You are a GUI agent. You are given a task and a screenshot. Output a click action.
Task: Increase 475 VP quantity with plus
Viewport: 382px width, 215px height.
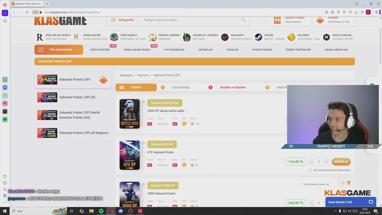point(326,162)
